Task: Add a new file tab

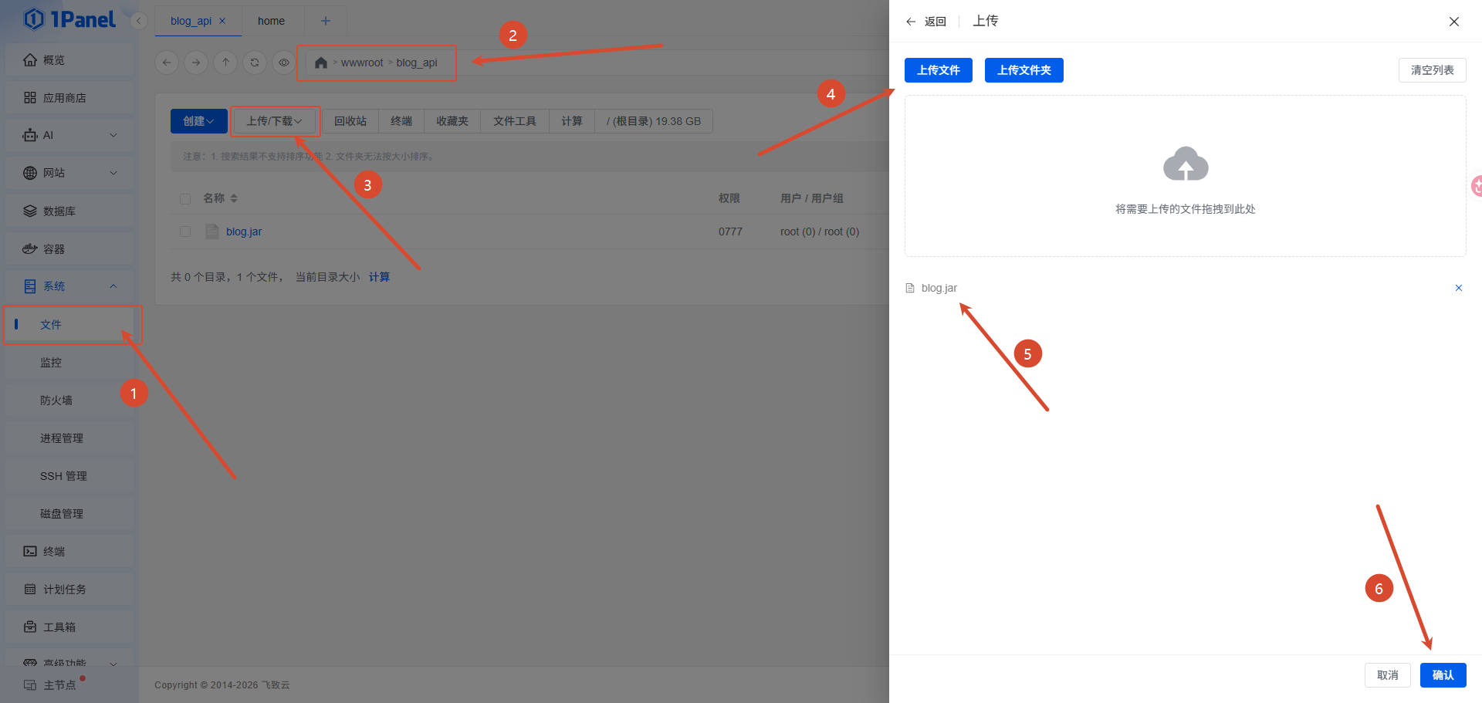Action: (326, 21)
